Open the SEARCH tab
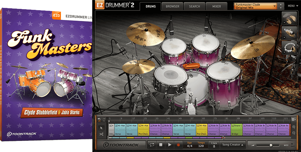Image resolution: width=301 pixels, height=152 pixels. tap(195, 6)
